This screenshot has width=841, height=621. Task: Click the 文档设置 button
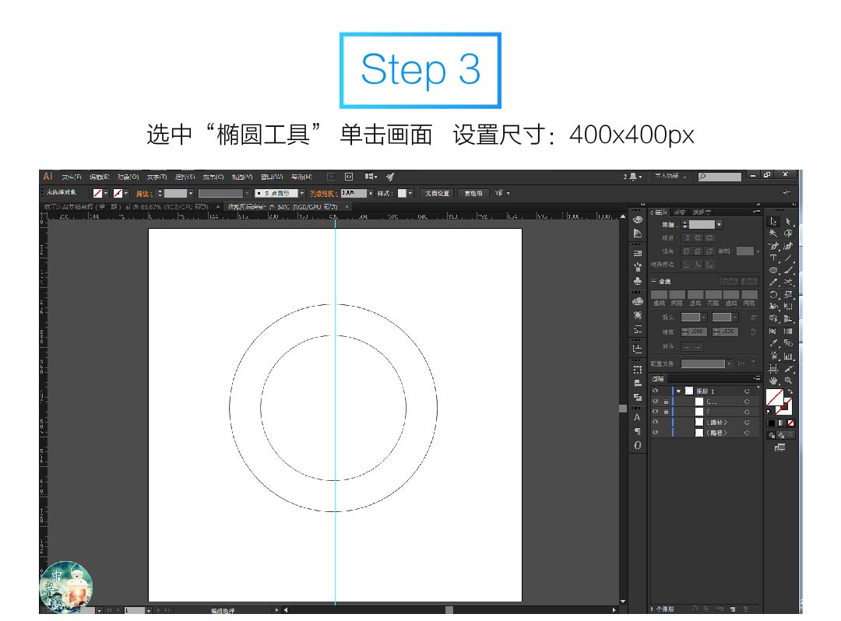(436, 194)
